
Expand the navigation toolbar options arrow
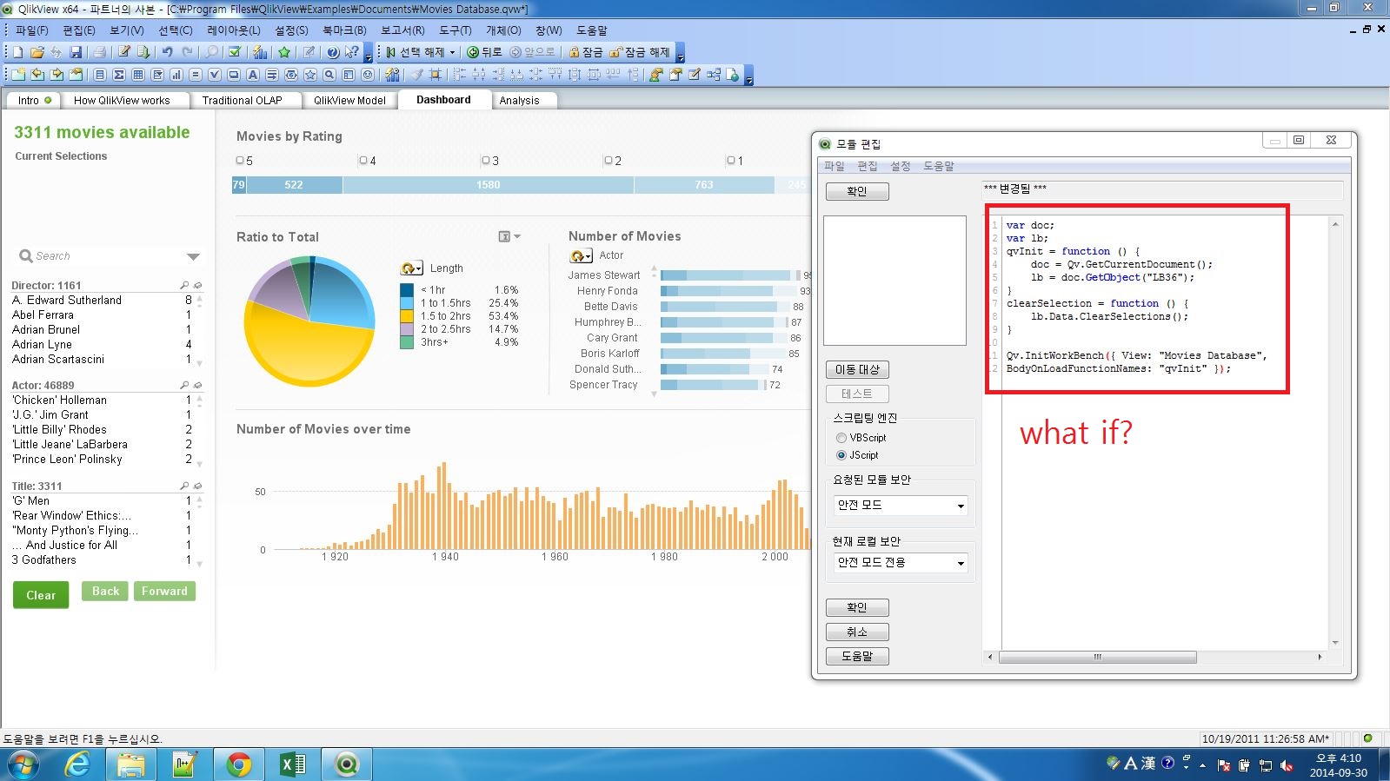[680, 55]
